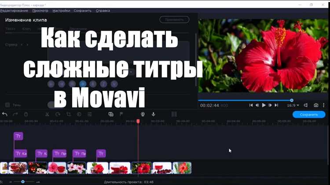Click the hibiscus preview video frame
Screen dimensions: 330x185
[x=263, y=56]
